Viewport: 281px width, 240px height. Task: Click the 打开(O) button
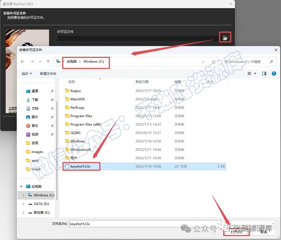coord(236,232)
